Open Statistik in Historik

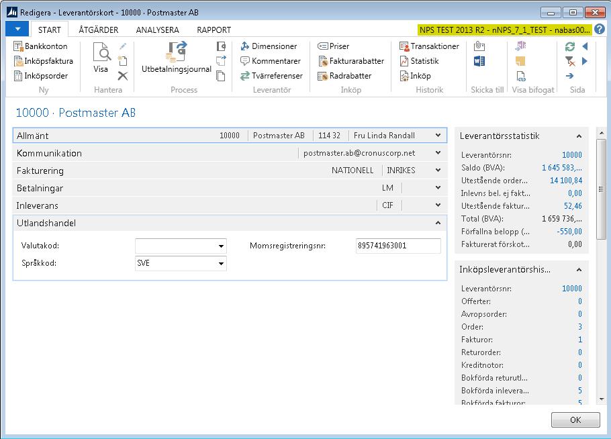[x=419, y=61]
